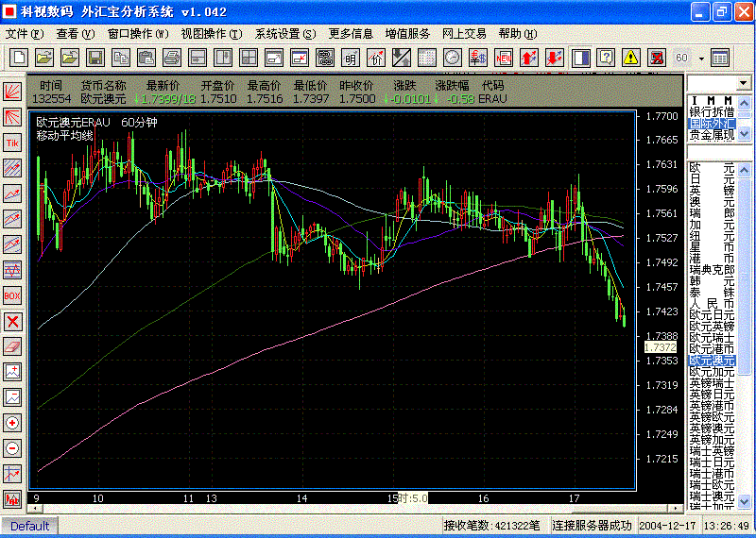
Task: Open the 系统设置(S) menu
Action: (285, 34)
